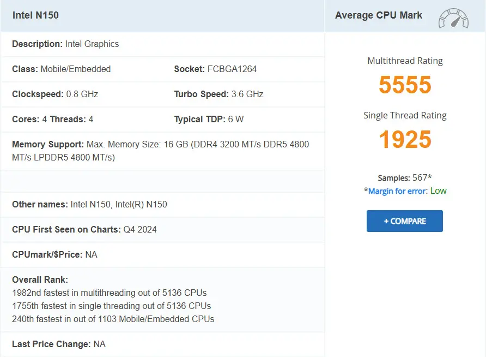
Task: Click the Description: Intel Graphics row
Action: coord(65,44)
